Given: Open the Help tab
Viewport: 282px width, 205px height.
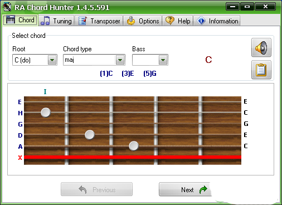Looking at the screenshot, I should click(178, 21).
